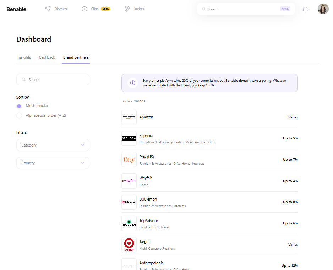Open the notifications bell
333x270 pixels.
(x=305, y=9)
